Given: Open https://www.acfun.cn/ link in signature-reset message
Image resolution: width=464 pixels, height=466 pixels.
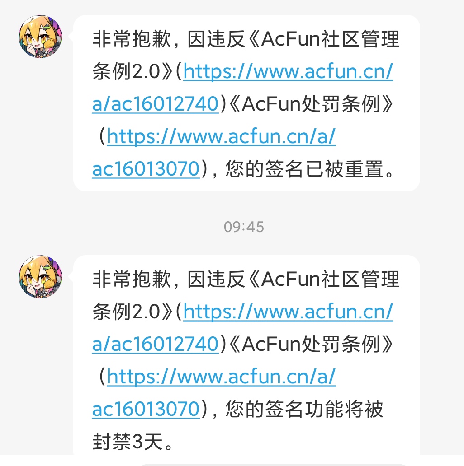Looking at the screenshot, I should pyautogui.click(x=288, y=72).
